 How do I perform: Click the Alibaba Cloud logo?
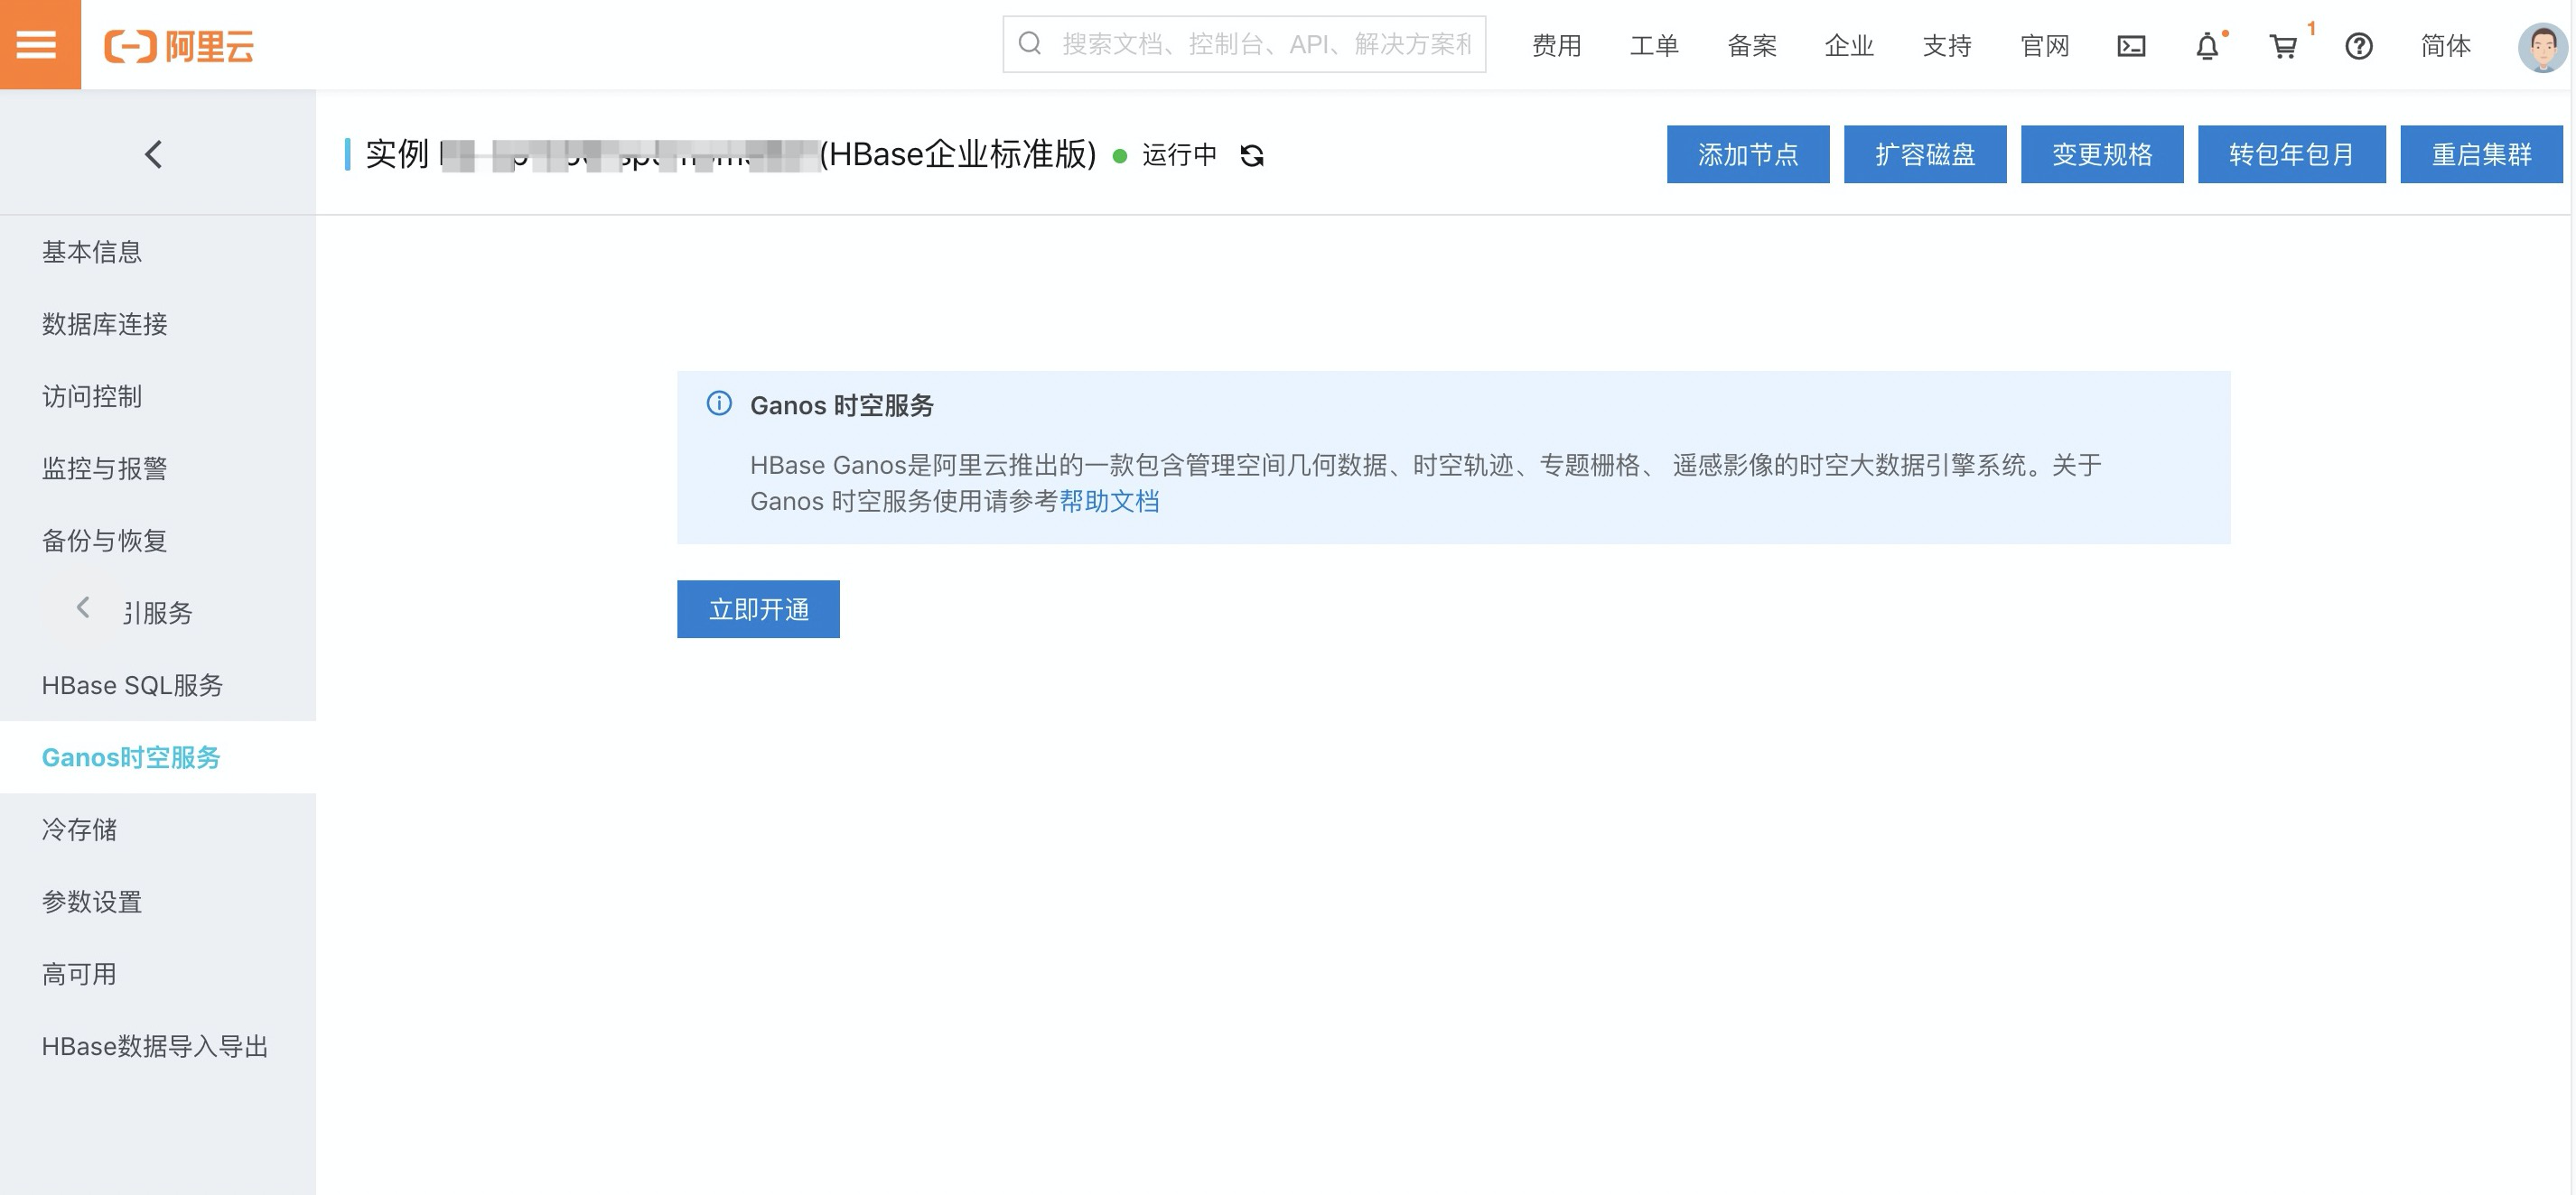click(x=179, y=46)
